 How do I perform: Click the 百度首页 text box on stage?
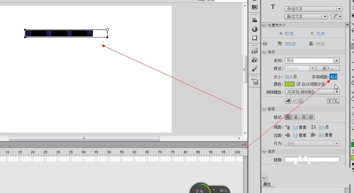(x=66, y=33)
